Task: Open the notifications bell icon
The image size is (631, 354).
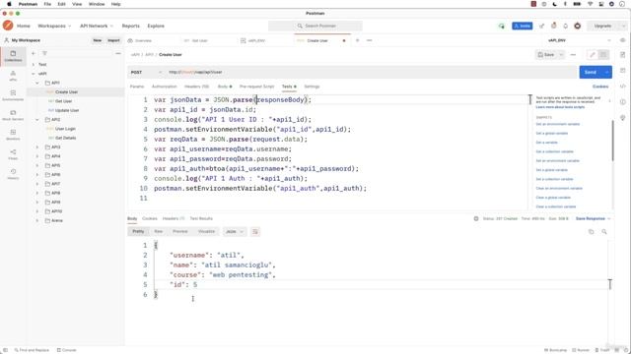Action: click(565, 26)
